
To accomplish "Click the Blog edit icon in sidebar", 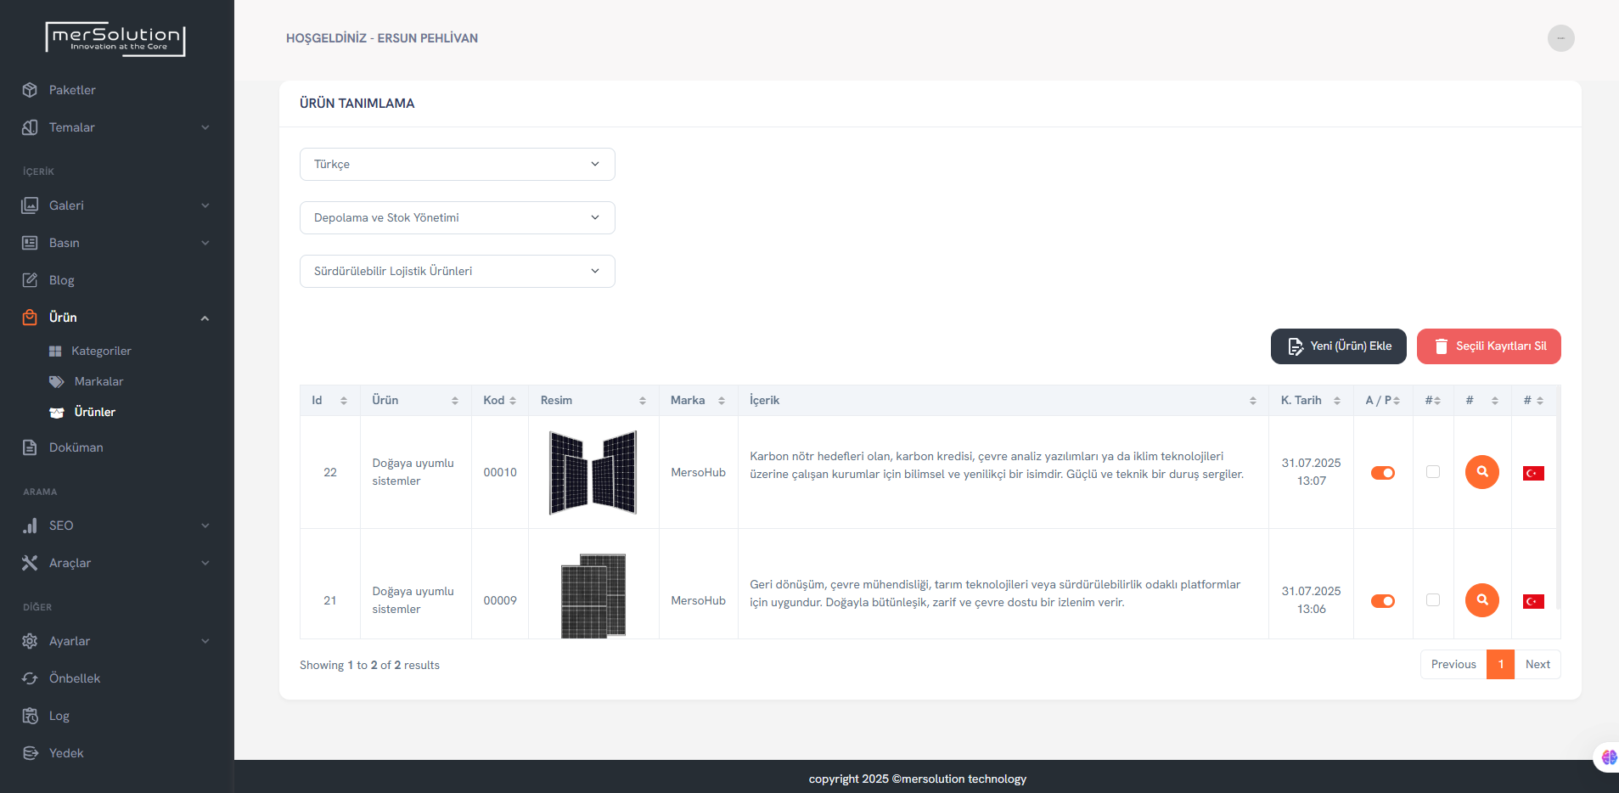I will point(30,280).
